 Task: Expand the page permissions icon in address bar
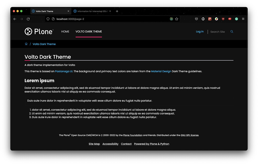coord(53,19)
